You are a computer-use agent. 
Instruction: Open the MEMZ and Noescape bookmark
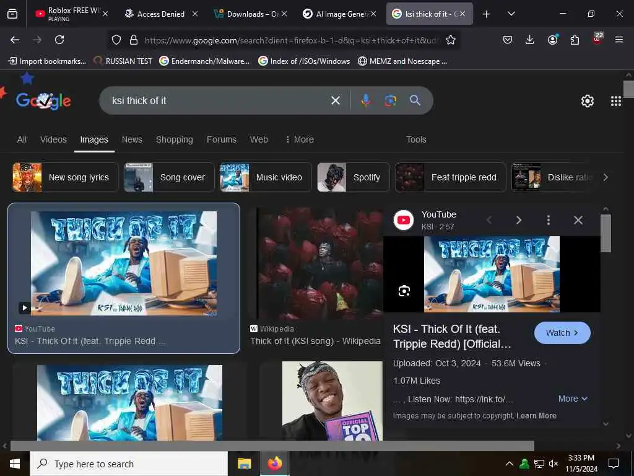pos(402,61)
